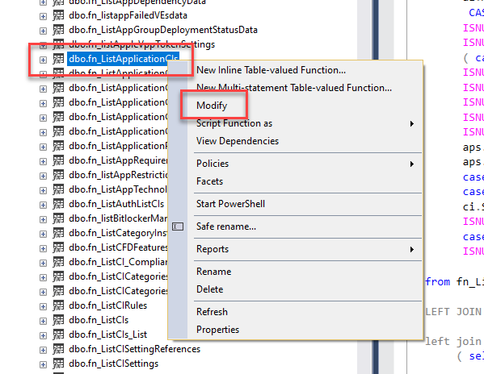Click the function icon beside dbo.fn_ListAuthListCIs
484x374 pixels.
(x=58, y=204)
